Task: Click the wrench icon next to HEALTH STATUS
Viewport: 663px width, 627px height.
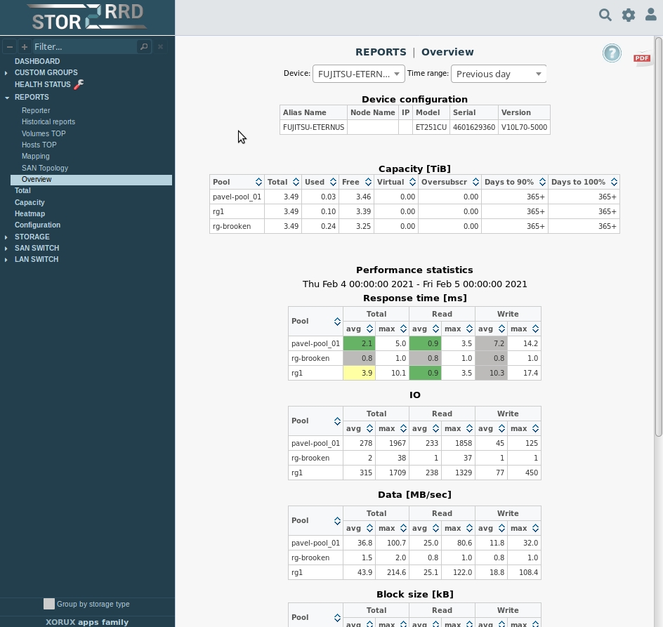Action: coord(78,84)
